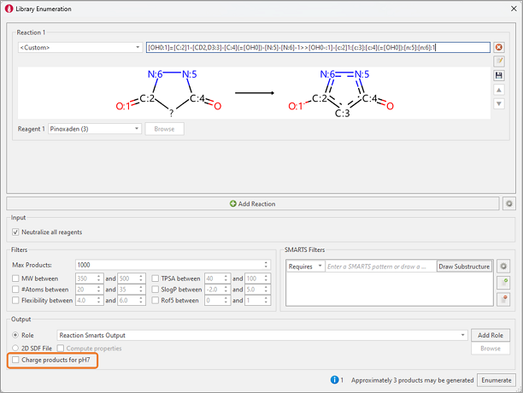Enable MW between filter

[15, 279]
